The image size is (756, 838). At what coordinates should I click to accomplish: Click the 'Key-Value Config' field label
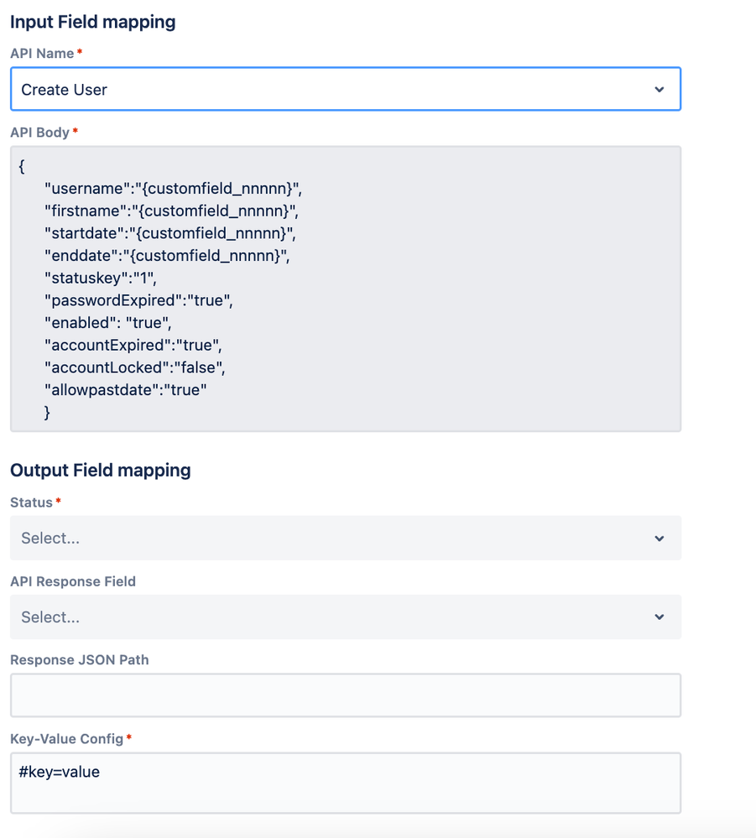(67, 739)
